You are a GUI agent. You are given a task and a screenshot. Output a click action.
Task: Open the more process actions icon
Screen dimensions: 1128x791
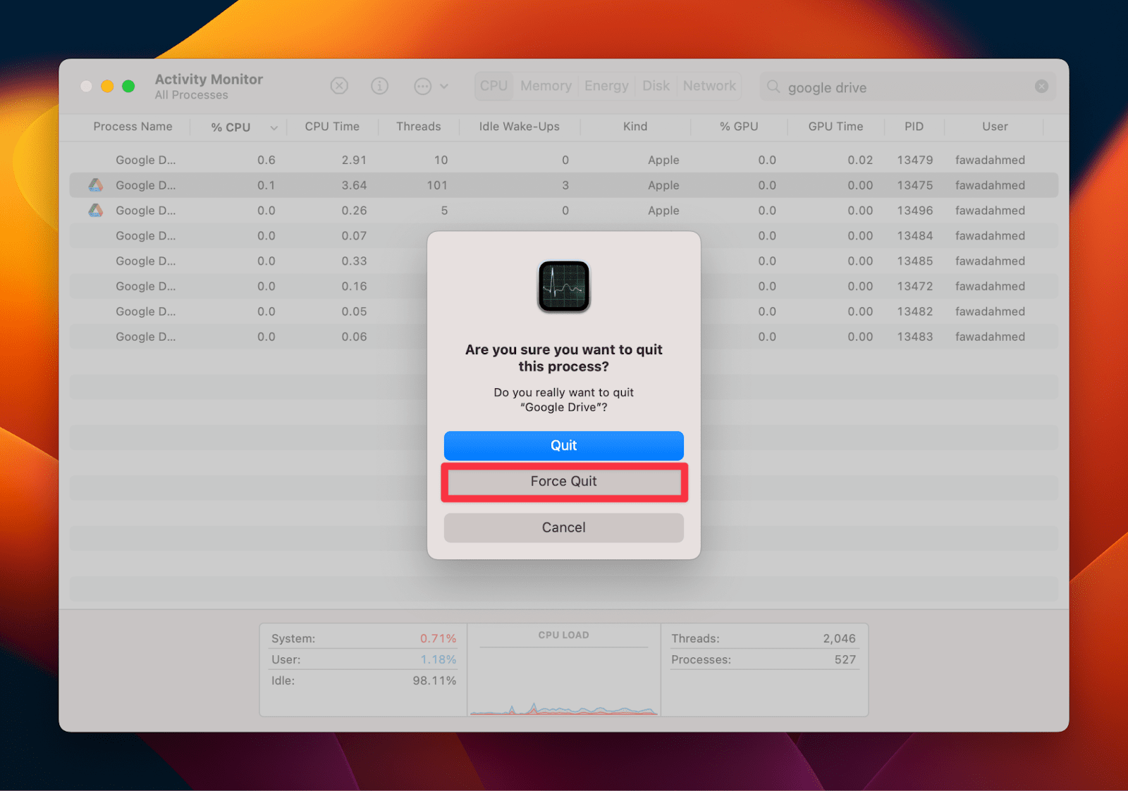[422, 85]
